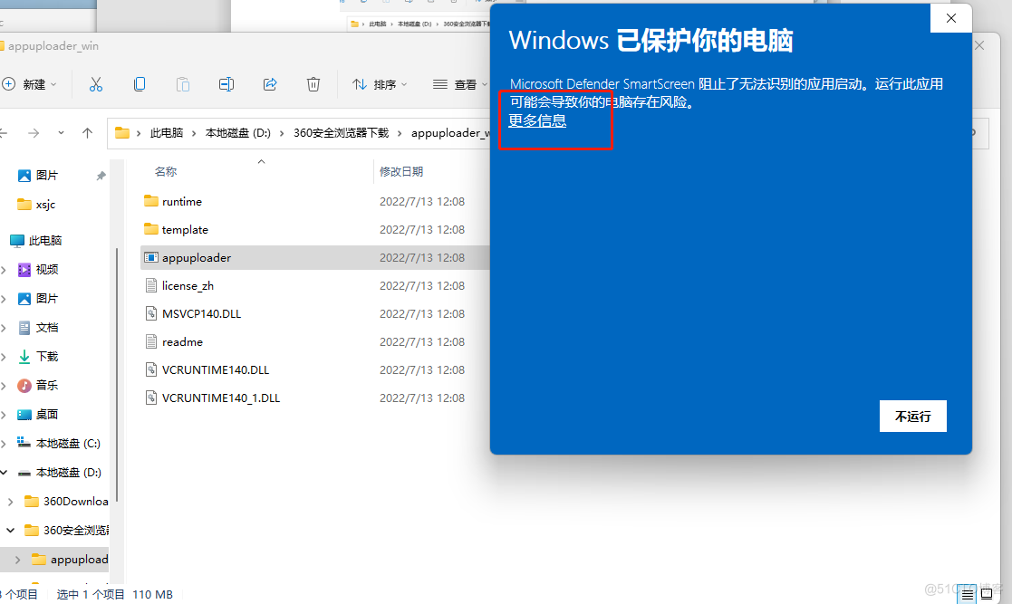Click the 下载 download arrow icon

point(24,356)
